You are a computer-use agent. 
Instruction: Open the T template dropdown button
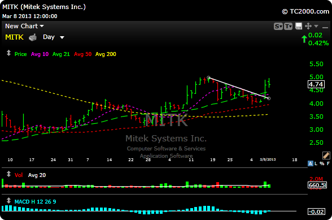288,27
